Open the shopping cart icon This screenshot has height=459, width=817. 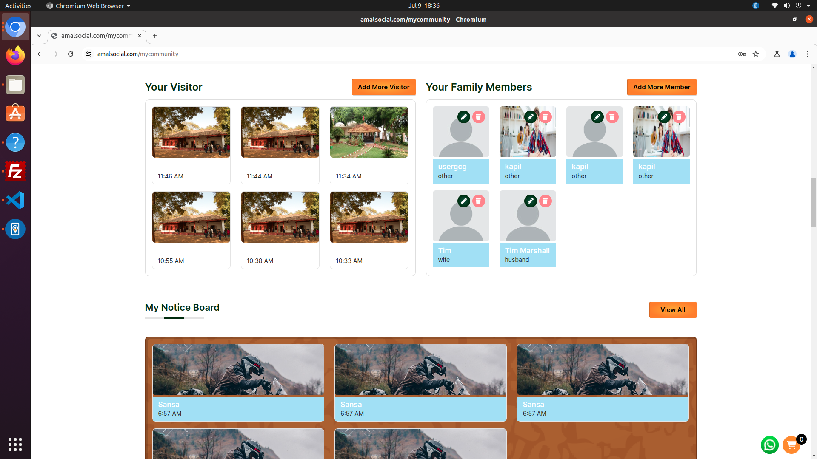pos(791,445)
